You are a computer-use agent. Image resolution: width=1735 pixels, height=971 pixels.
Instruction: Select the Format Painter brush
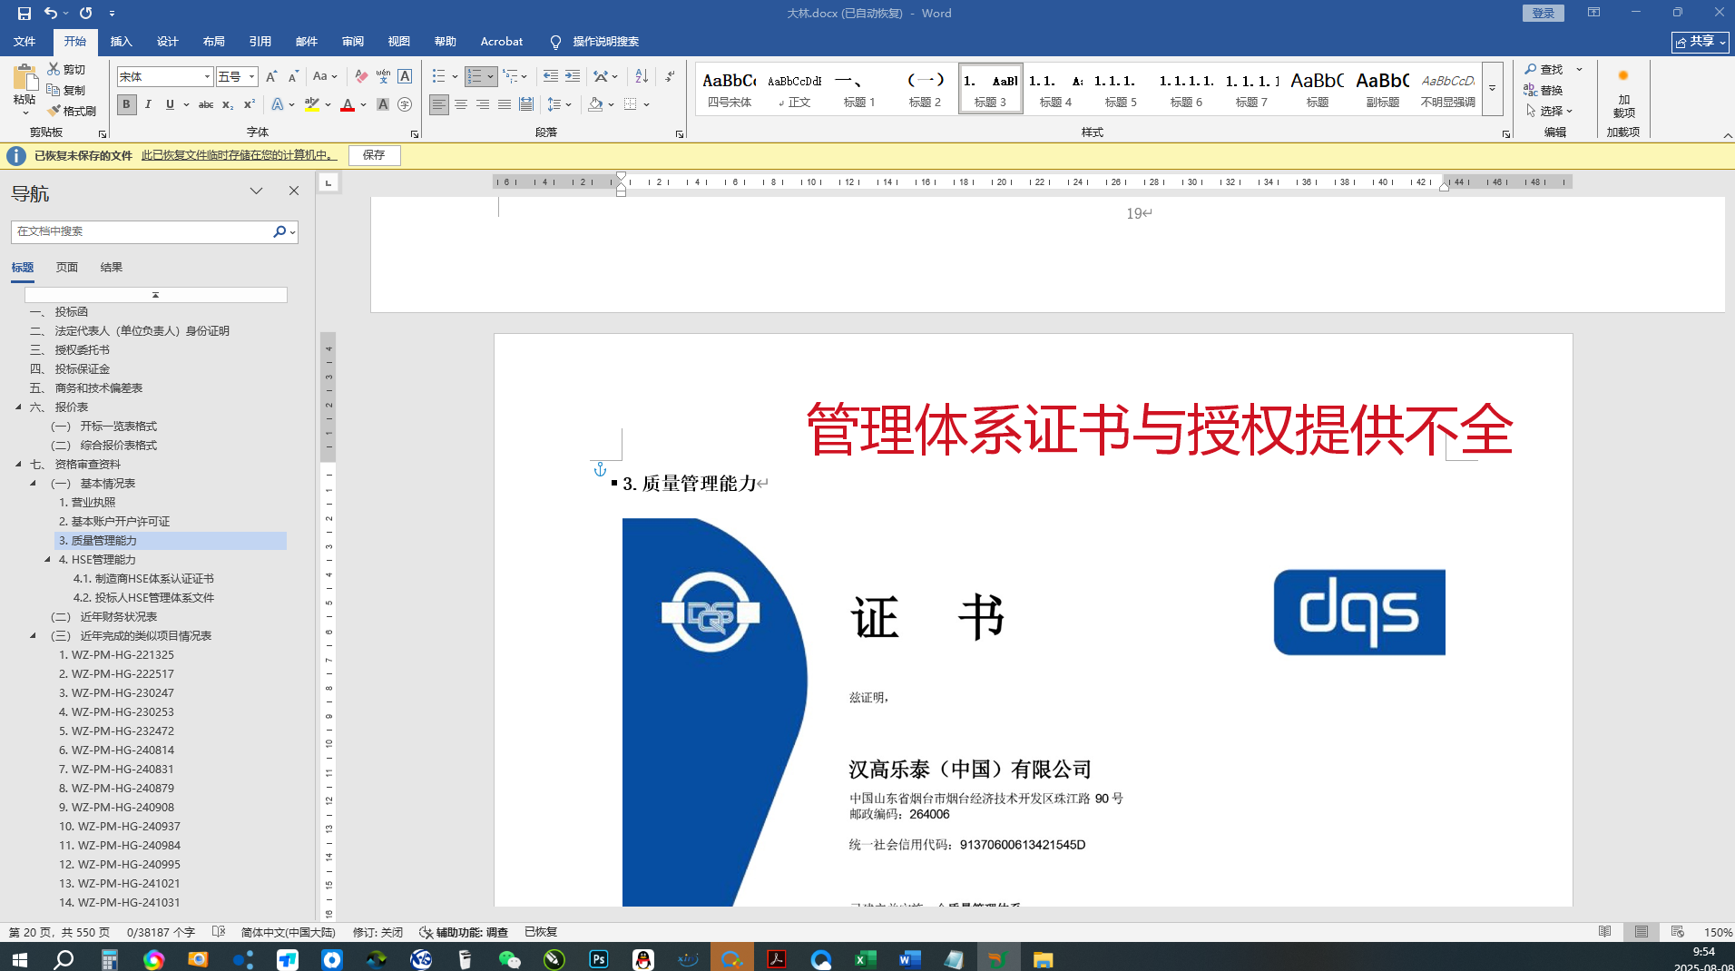54,111
